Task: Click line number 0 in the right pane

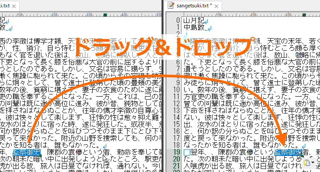Action: point(178,20)
